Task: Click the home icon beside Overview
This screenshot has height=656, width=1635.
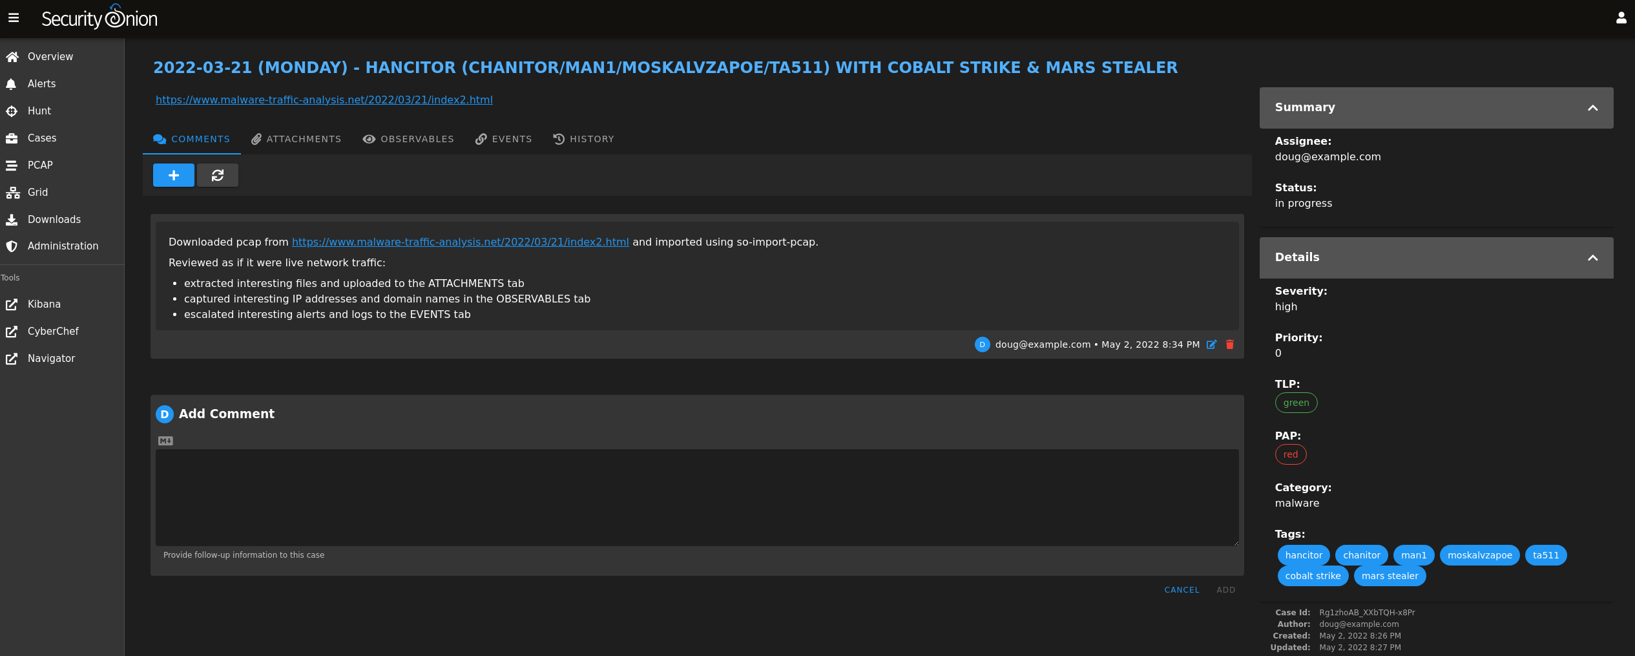Action: pyautogui.click(x=12, y=57)
